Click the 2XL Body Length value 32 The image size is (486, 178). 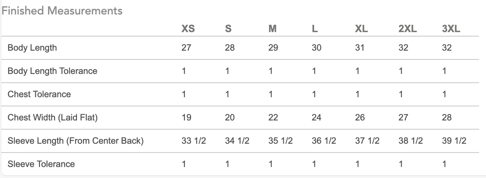[x=403, y=48]
